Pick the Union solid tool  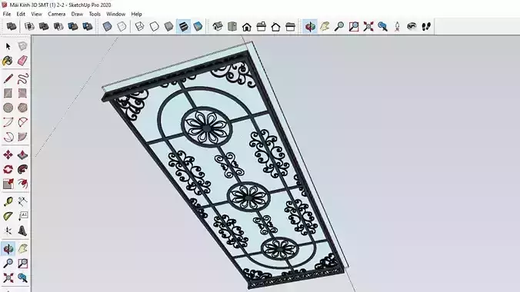pyautogui.click(x=44, y=26)
